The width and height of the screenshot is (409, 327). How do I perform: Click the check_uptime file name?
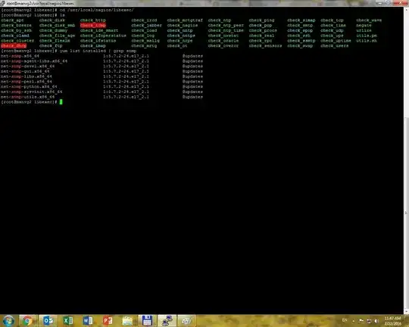(x=336, y=41)
